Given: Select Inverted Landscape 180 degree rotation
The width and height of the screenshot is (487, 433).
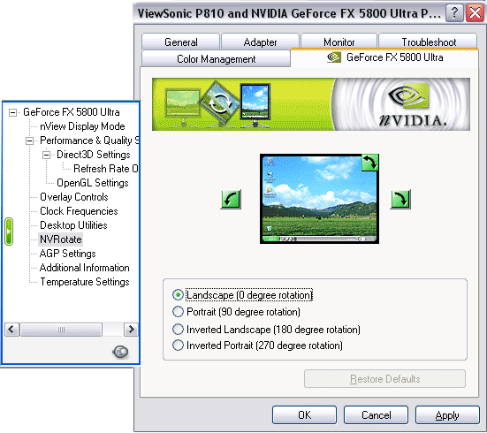Looking at the screenshot, I should point(178,330).
